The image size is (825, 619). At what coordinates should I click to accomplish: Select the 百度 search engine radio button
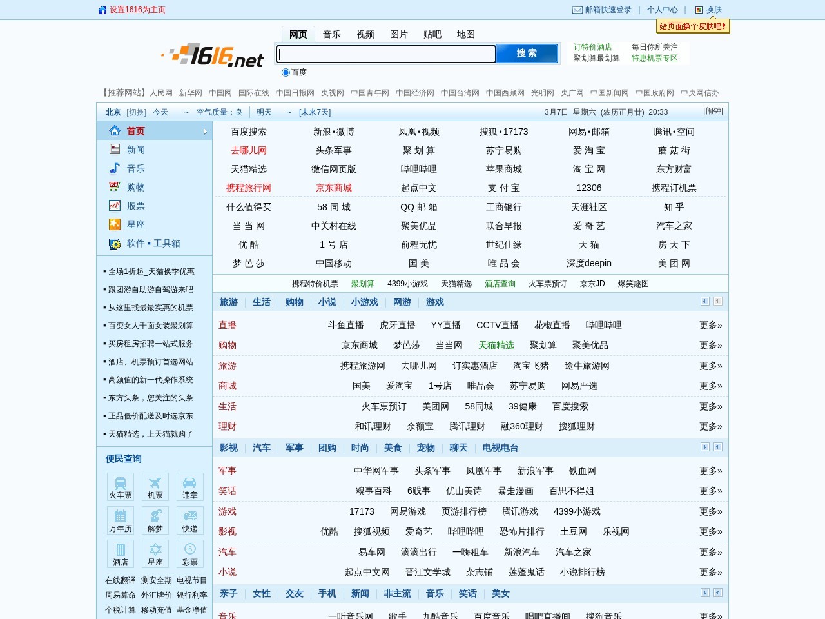pos(286,72)
